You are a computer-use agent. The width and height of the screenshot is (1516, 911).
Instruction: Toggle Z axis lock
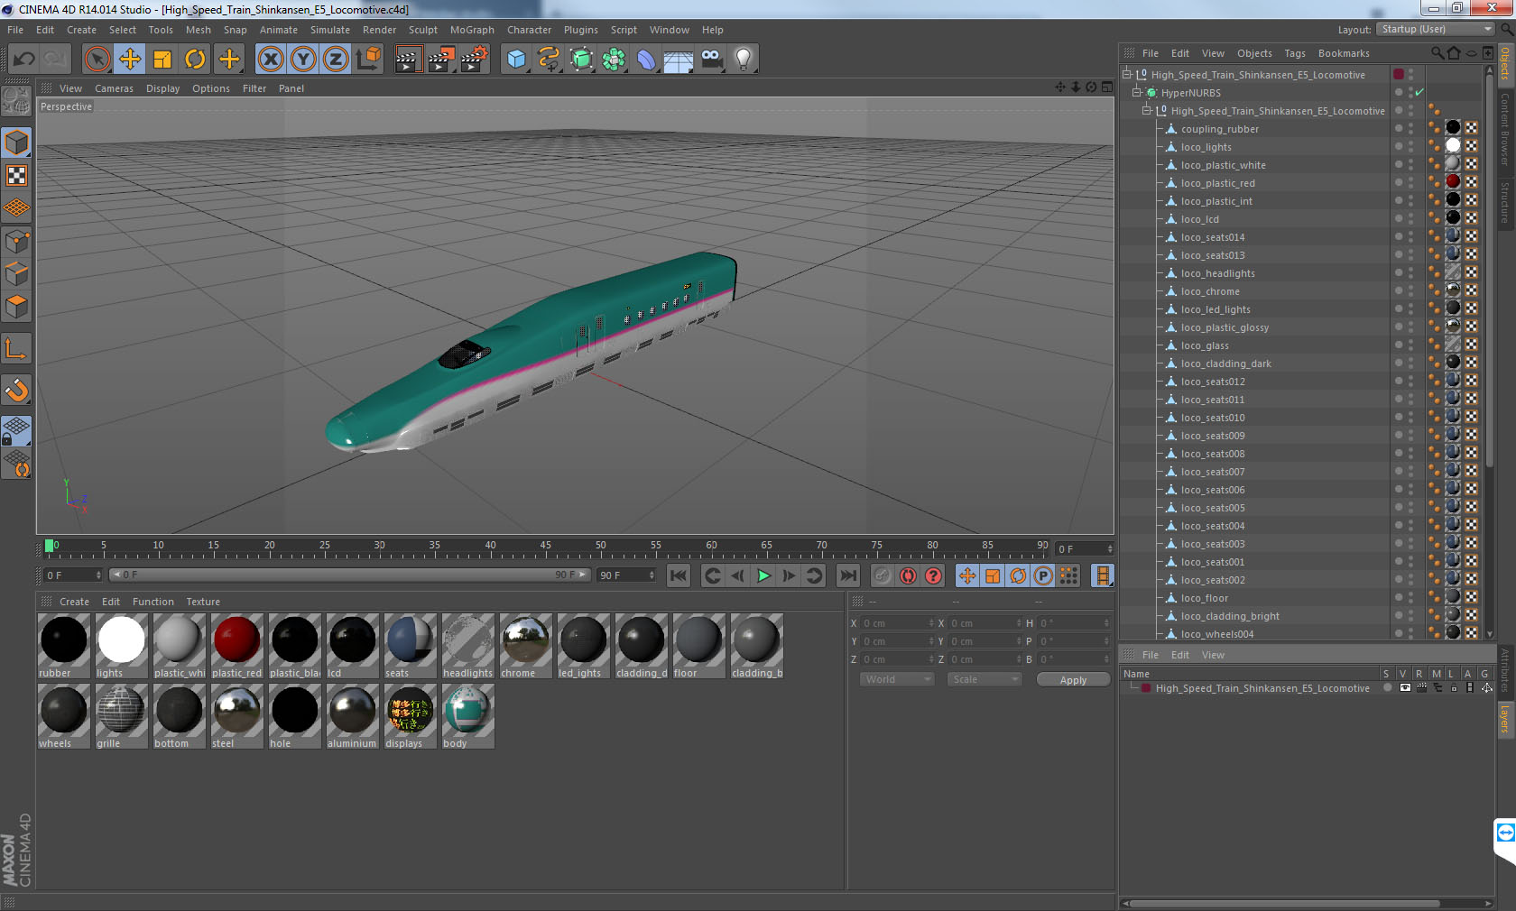(x=336, y=60)
